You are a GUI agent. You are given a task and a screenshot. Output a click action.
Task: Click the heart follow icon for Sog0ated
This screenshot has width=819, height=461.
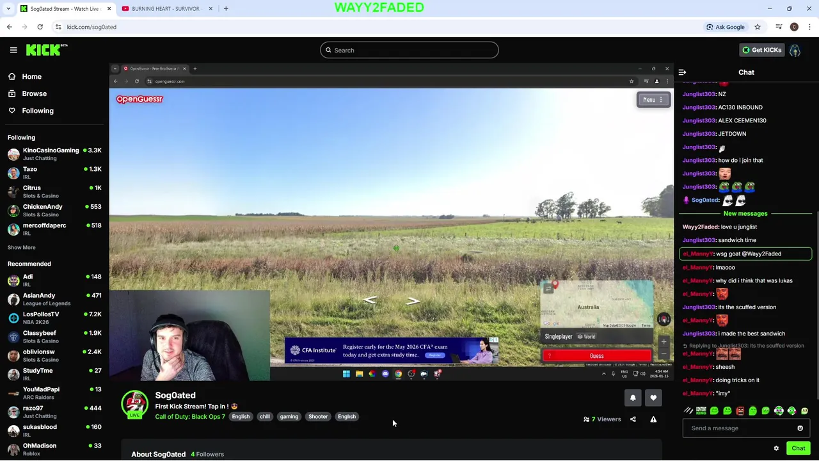click(653, 398)
